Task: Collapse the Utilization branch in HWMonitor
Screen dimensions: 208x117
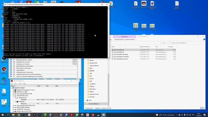Action: coord(15,102)
